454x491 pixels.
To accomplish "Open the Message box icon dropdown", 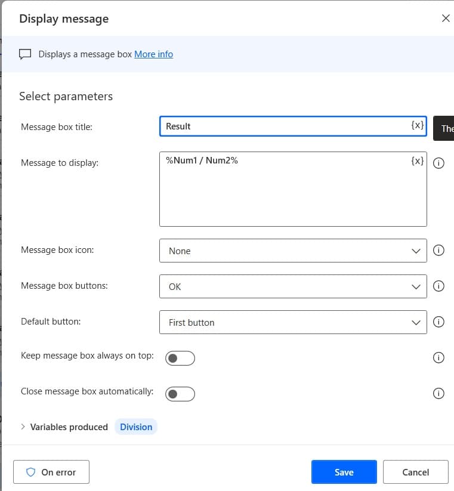I will 293,251.
